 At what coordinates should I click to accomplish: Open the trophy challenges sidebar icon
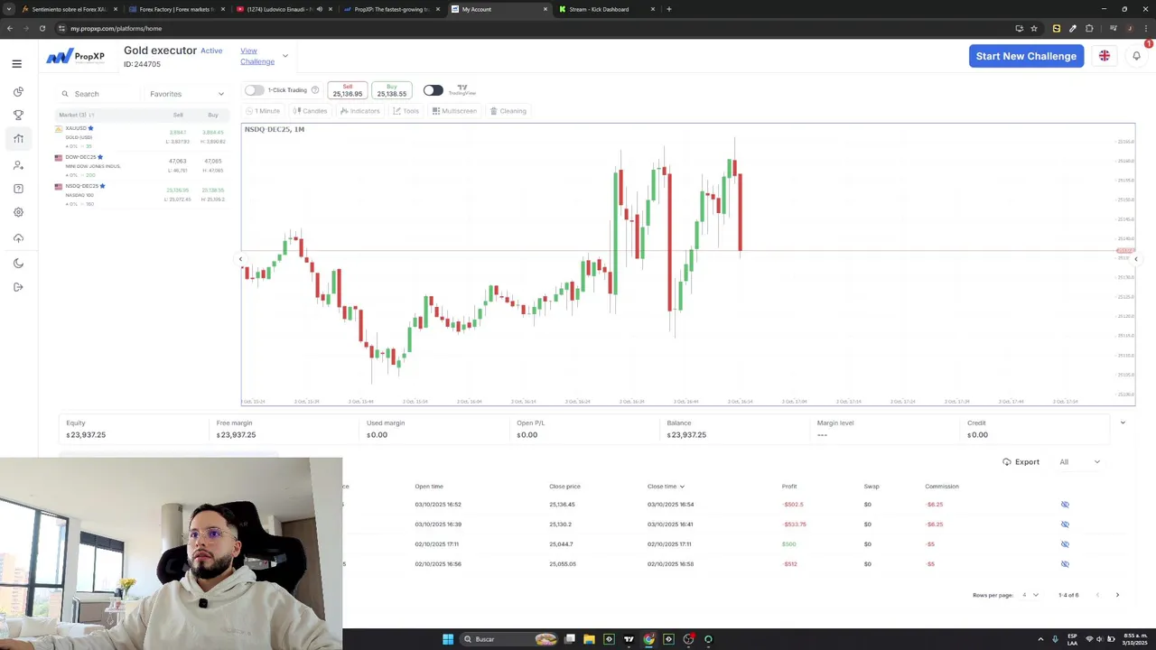pyautogui.click(x=18, y=115)
